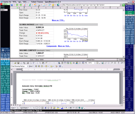Click the green Back arrow in browser toolbar
Image resolution: width=135 pixels, height=114 pixels.
tap(17, 5)
